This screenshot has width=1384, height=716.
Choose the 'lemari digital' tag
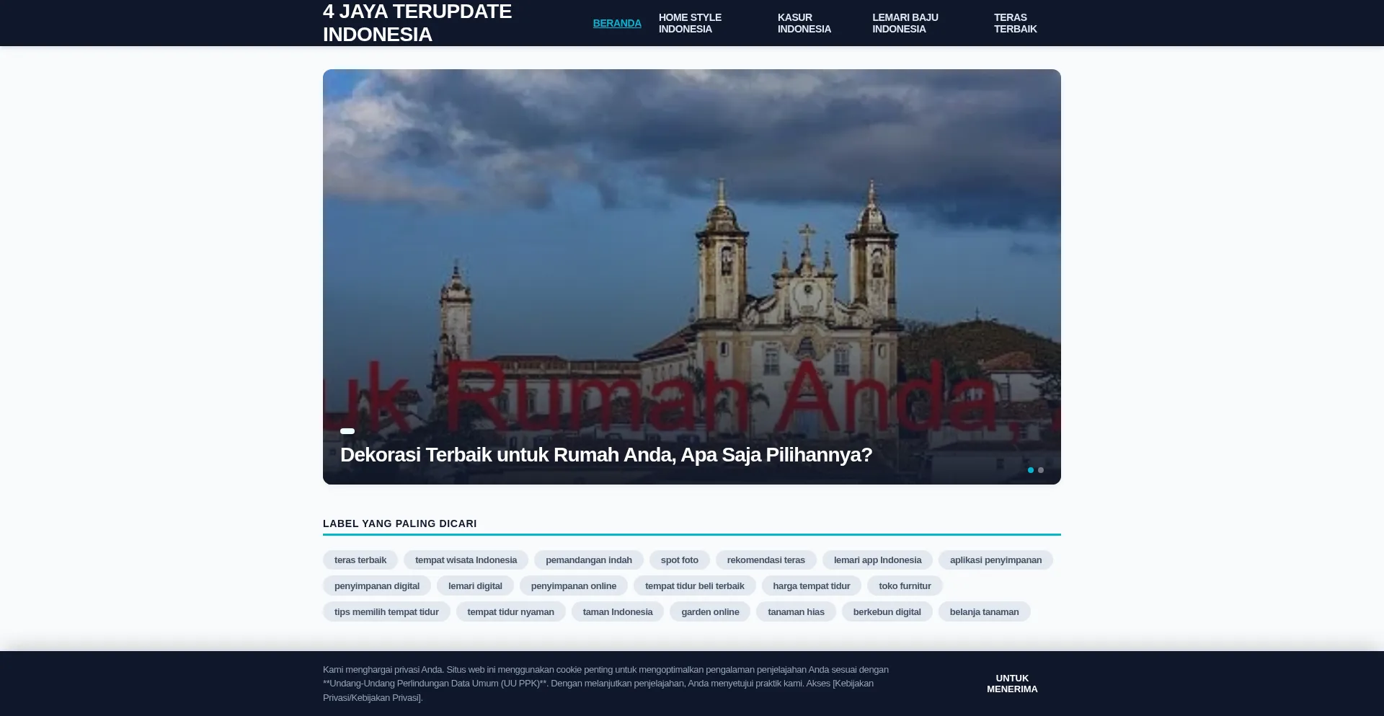[x=475, y=586]
